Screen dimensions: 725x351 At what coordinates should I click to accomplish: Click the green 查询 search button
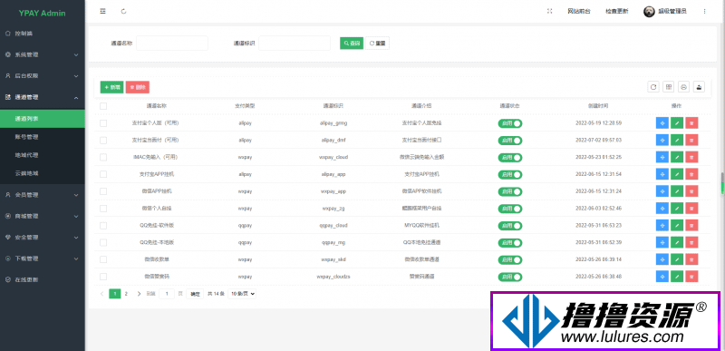click(352, 43)
